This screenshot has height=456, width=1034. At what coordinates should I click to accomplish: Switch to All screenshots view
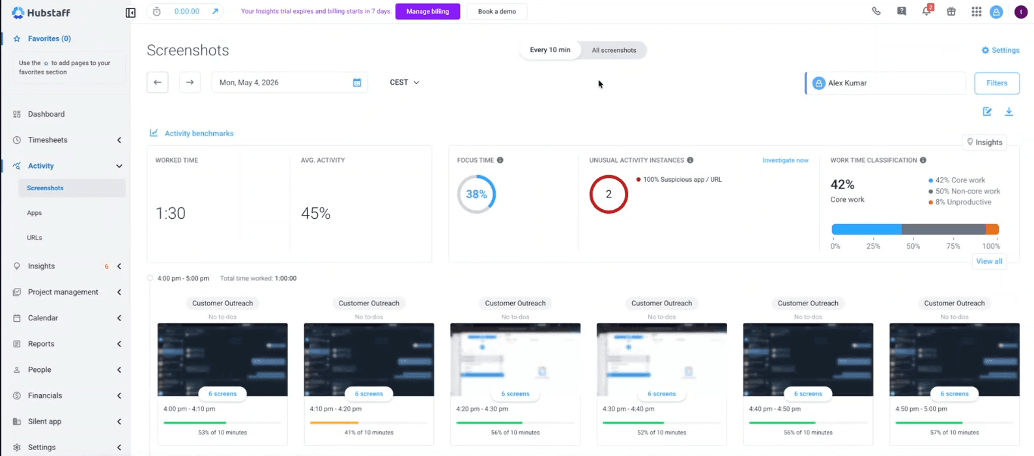614,50
